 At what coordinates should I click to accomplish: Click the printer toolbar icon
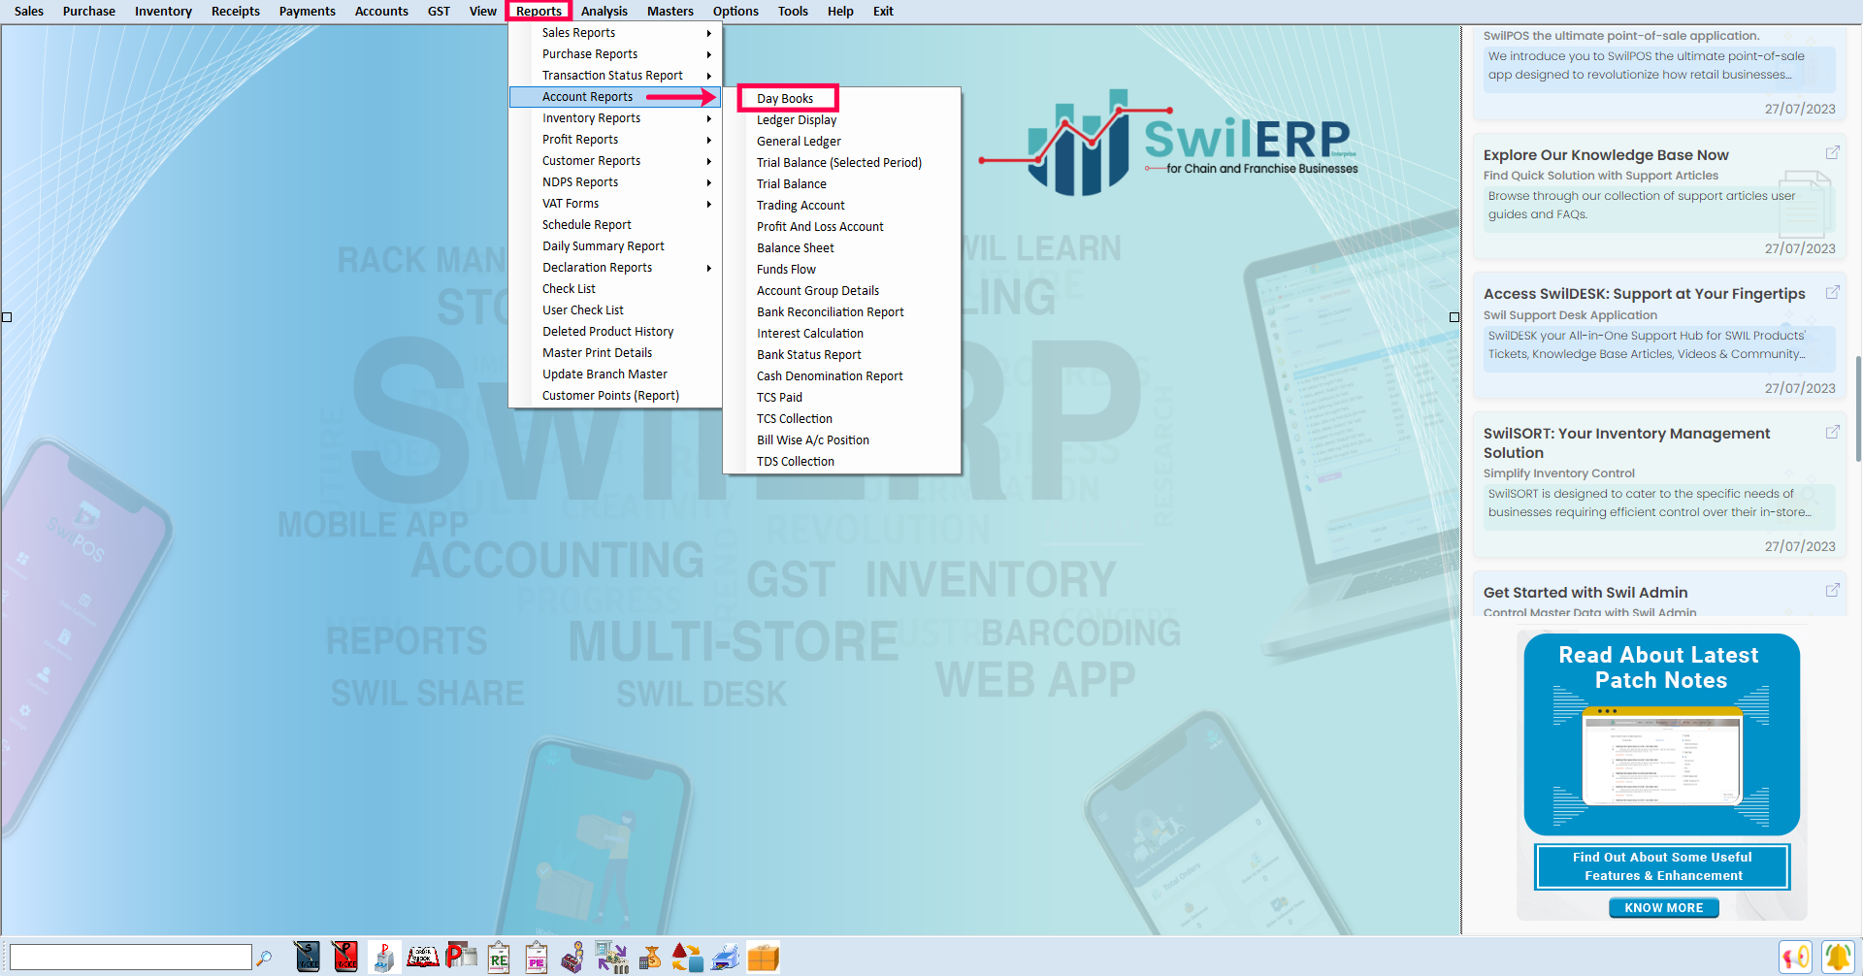[726, 958]
